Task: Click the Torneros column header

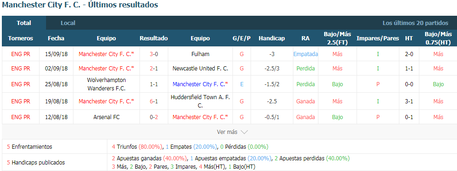Action: 20,38
